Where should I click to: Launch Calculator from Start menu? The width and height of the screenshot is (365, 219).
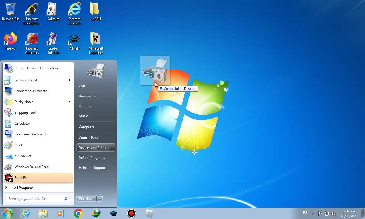click(38, 123)
